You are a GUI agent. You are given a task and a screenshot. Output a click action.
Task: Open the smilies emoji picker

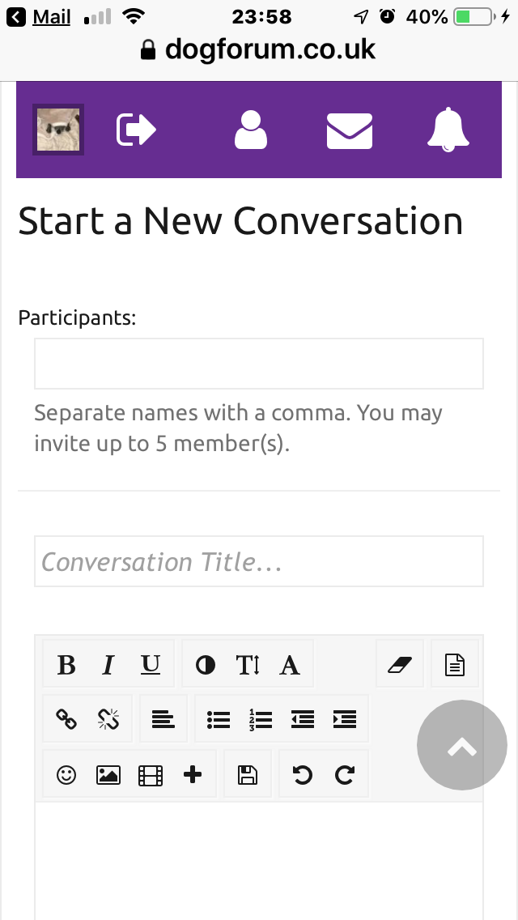click(66, 775)
